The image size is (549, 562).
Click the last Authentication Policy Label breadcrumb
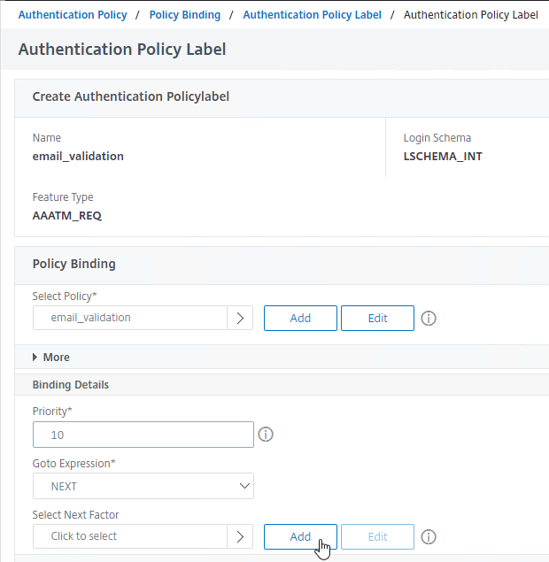point(470,15)
